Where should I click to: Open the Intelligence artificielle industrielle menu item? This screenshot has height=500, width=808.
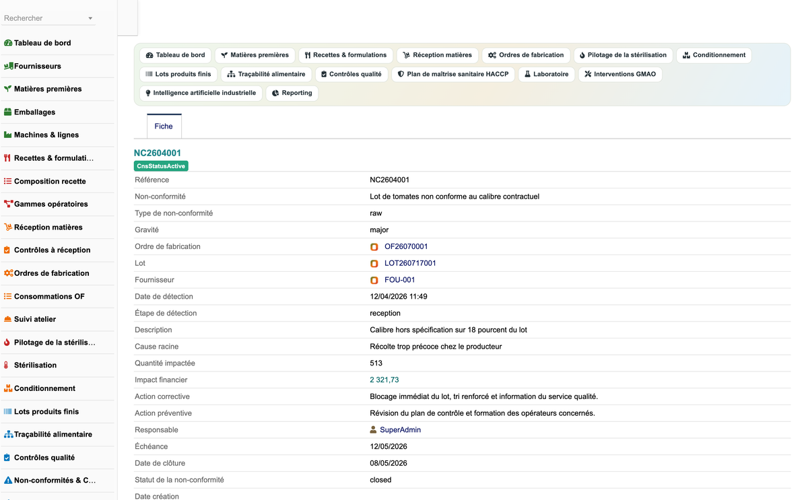tap(201, 93)
